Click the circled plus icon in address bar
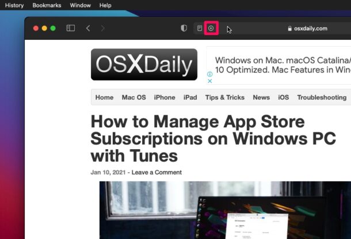This screenshot has height=239, width=351. coord(211,28)
